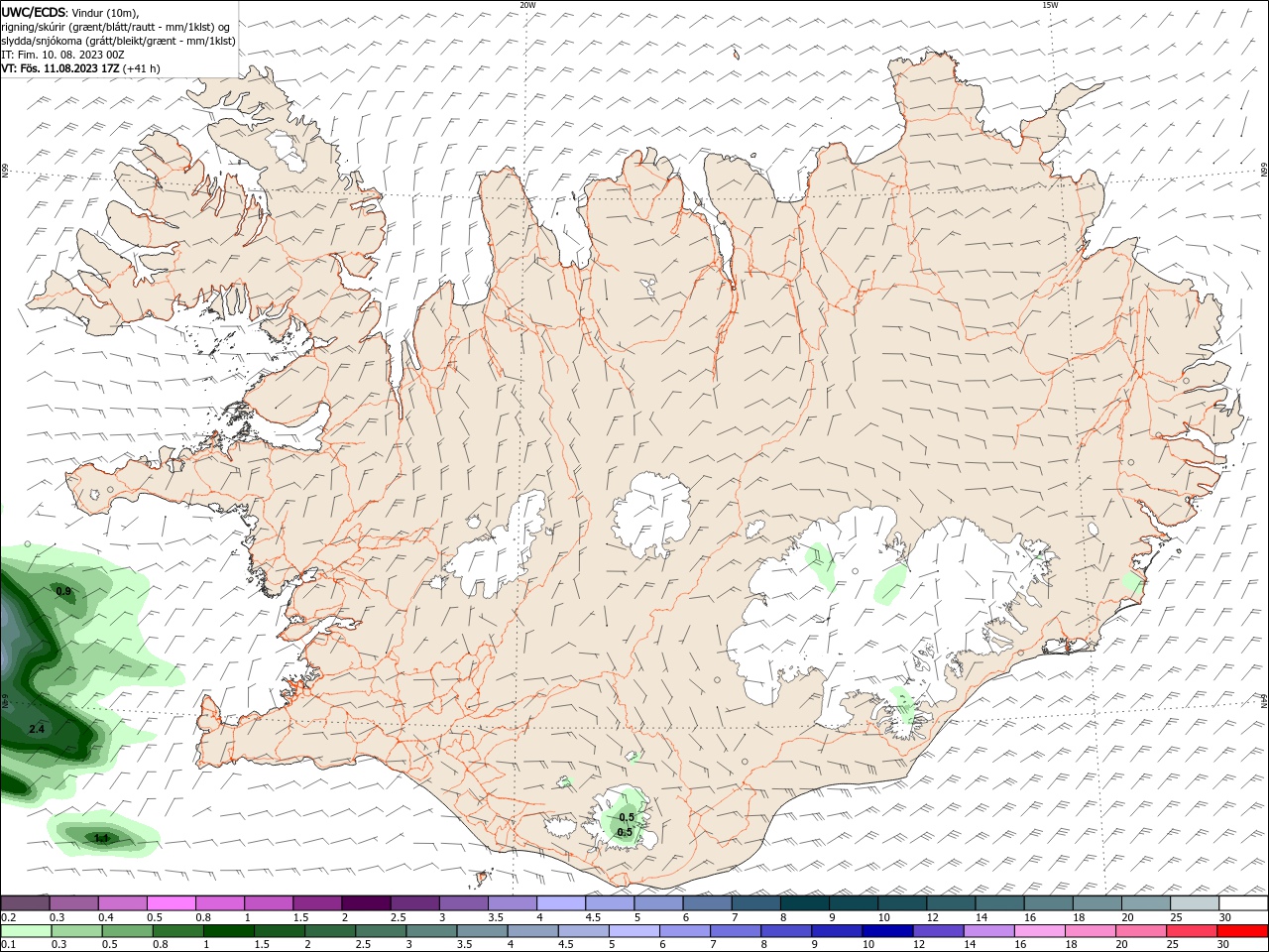Click the 'slydda/snjókoma' legend description line
Viewport: 1269px width, 952px height.
(118, 41)
